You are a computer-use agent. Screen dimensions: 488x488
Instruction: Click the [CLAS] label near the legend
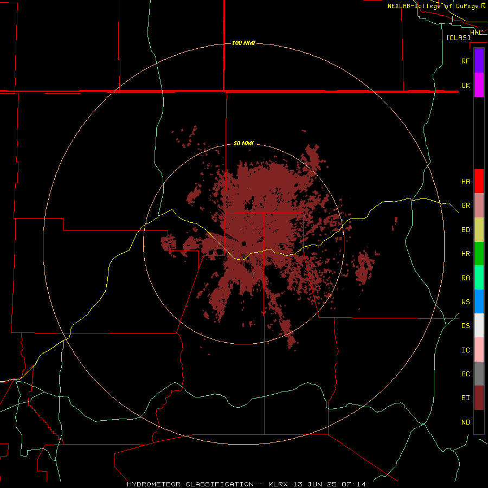(x=458, y=37)
